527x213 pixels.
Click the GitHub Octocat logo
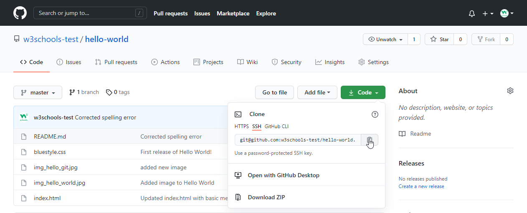[20, 13]
